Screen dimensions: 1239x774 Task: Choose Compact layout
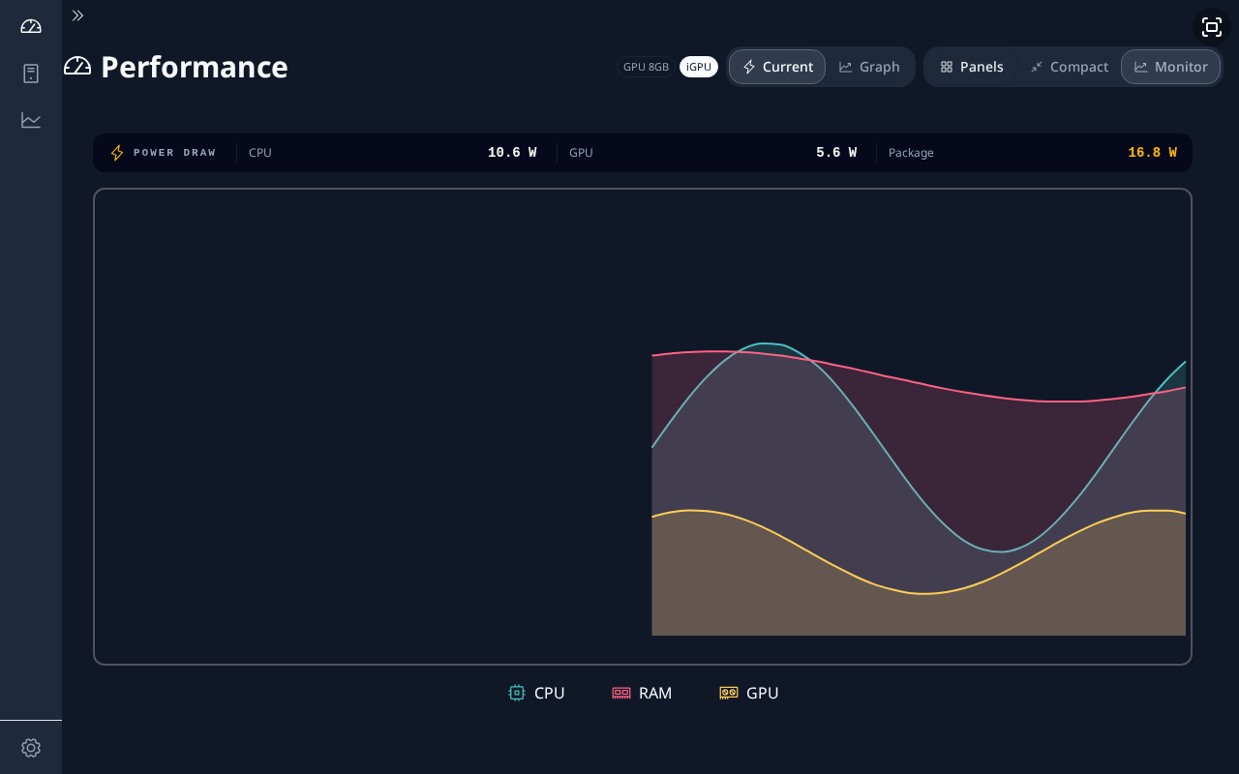tap(1070, 67)
